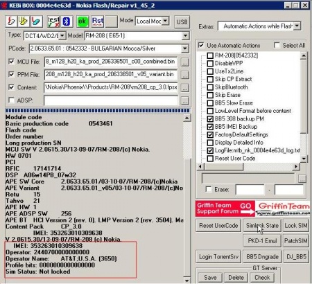This screenshot has width=312, height=284.
Task: Click actions list scroll down arrow
Action: [304, 159]
